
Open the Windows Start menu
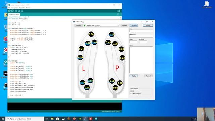click(3, 119)
